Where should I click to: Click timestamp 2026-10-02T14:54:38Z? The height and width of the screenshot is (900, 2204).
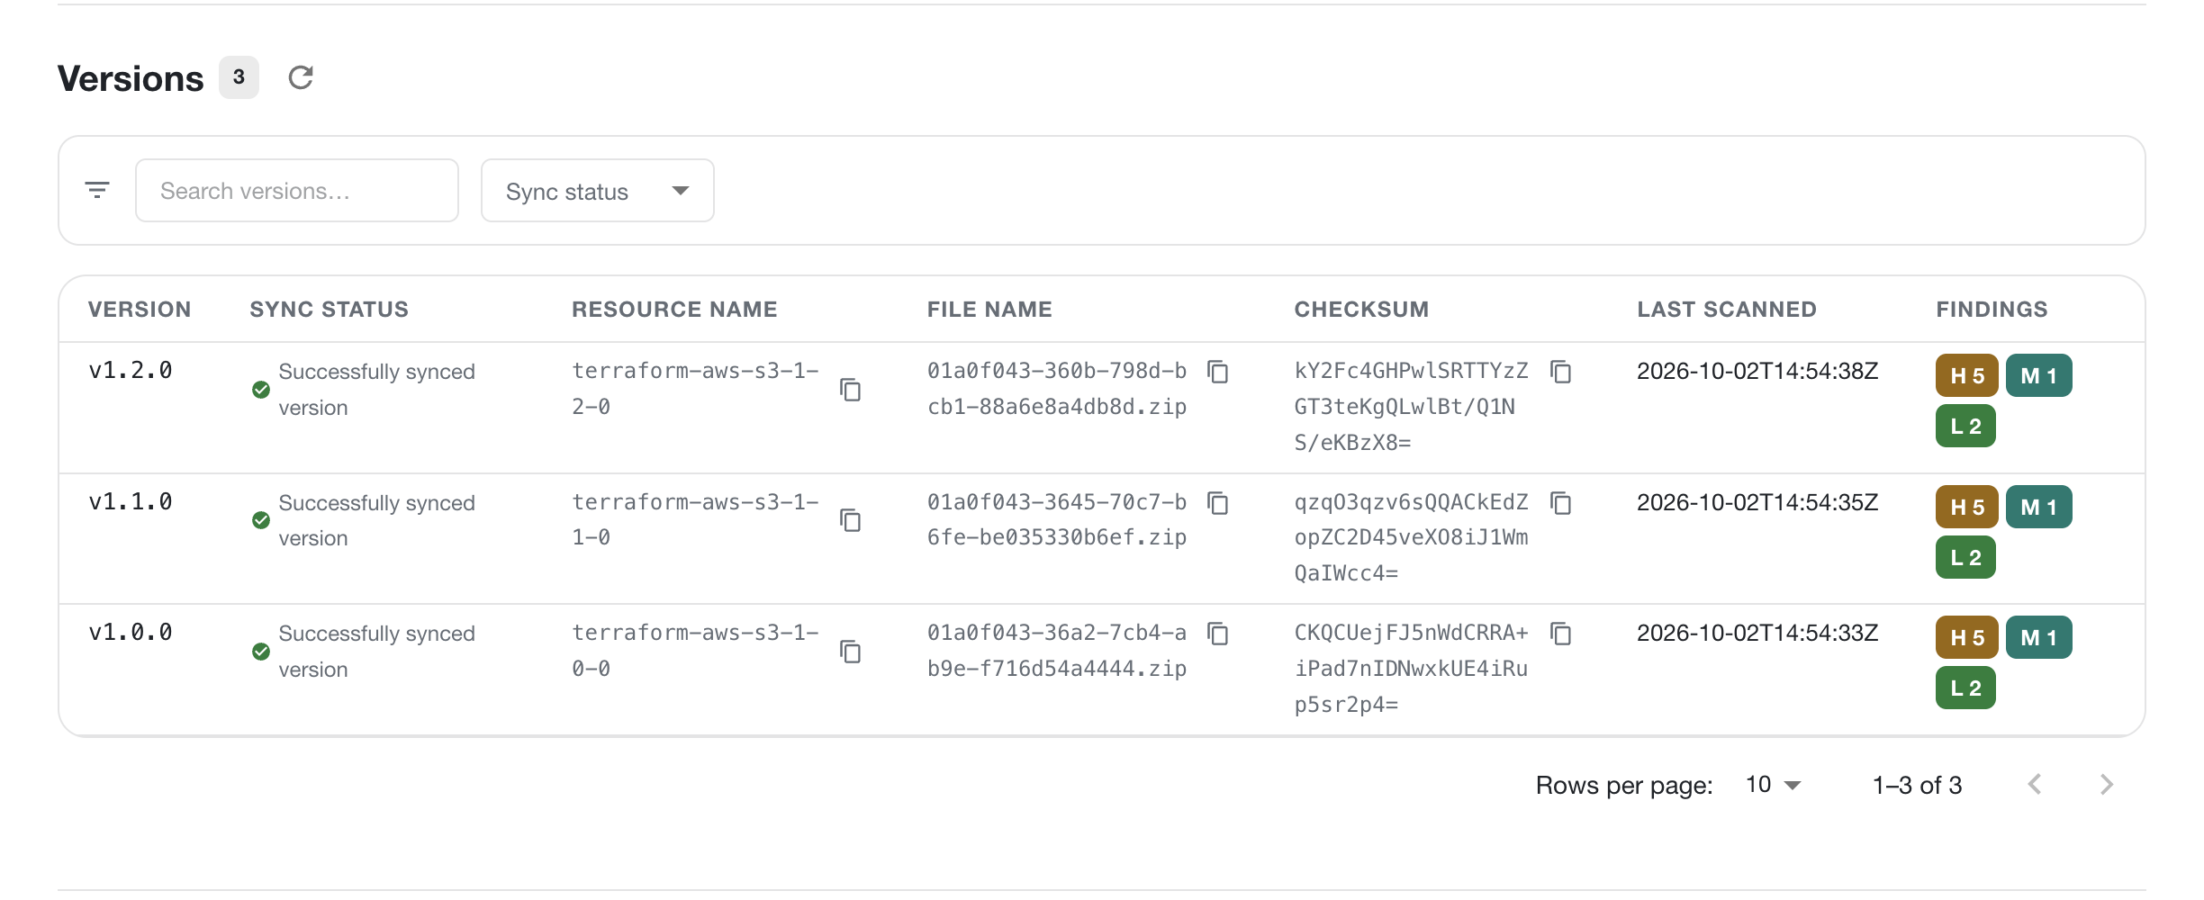[1757, 371]
